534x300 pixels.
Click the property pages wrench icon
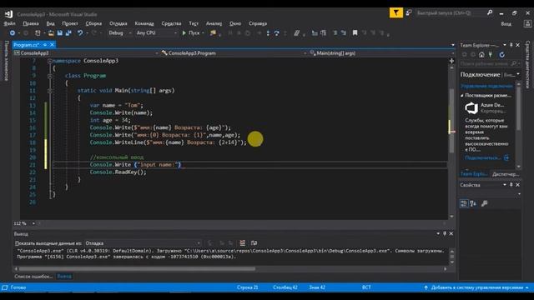coord(484,203)
